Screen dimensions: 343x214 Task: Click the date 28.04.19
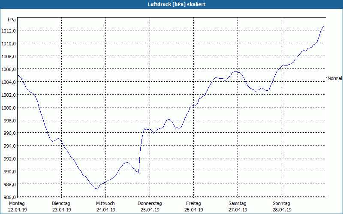click(282, 210)
